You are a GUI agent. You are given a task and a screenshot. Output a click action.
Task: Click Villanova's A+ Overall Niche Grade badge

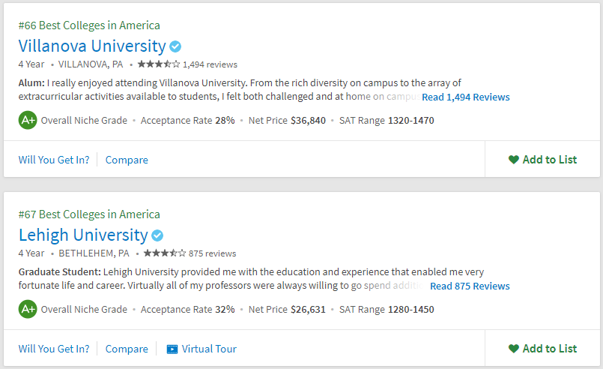pos(28,120)
